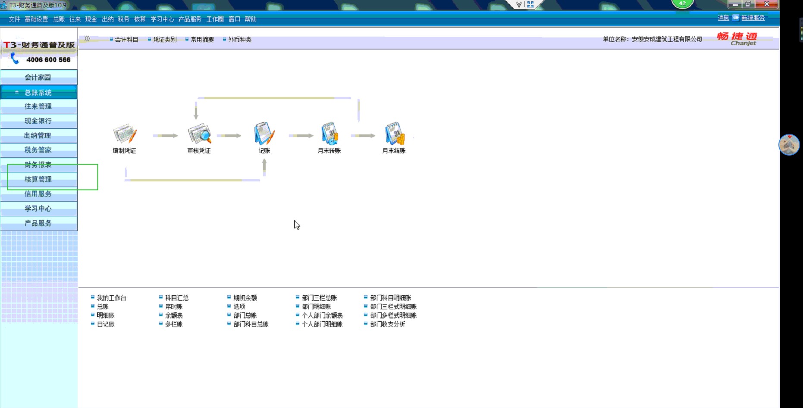Open 部门收支分析 link
Screen dimensions: 803x408
(388, 324)
